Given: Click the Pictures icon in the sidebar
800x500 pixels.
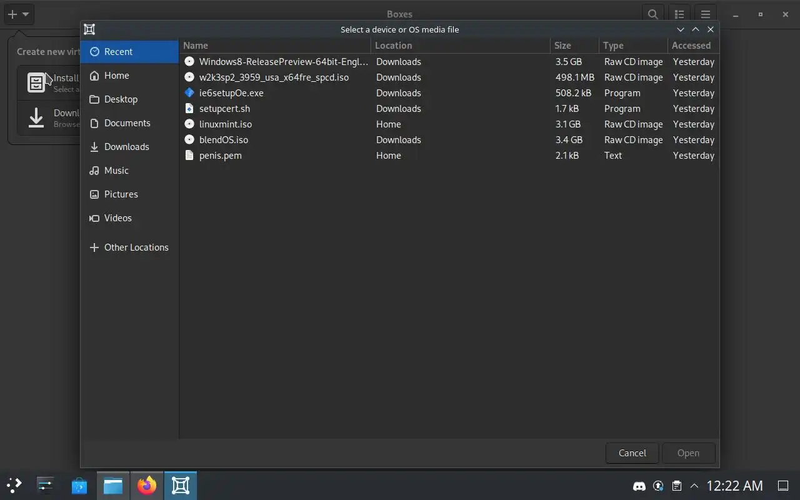Looking at the screenshot, I should point(94,194).
